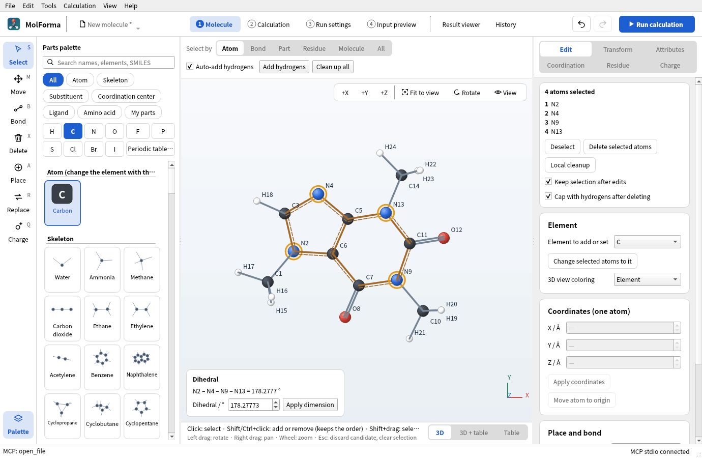Select nitrogen element swatch N
Image resolution: width=702 pixels, height=458 pixels.
click(94, 131)
